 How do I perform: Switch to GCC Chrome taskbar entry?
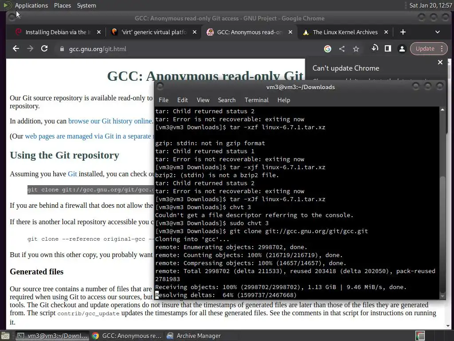pyautogui.click(x=127, y=336)
